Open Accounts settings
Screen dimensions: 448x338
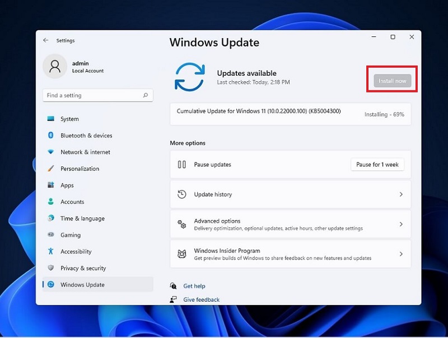click(x=97, y=202)
